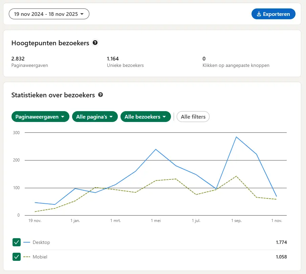Click help icon beside Statistieken over bezoekers
Image resolution: width=306 pixels, height=274 pixels.
(x=101, y=95)
